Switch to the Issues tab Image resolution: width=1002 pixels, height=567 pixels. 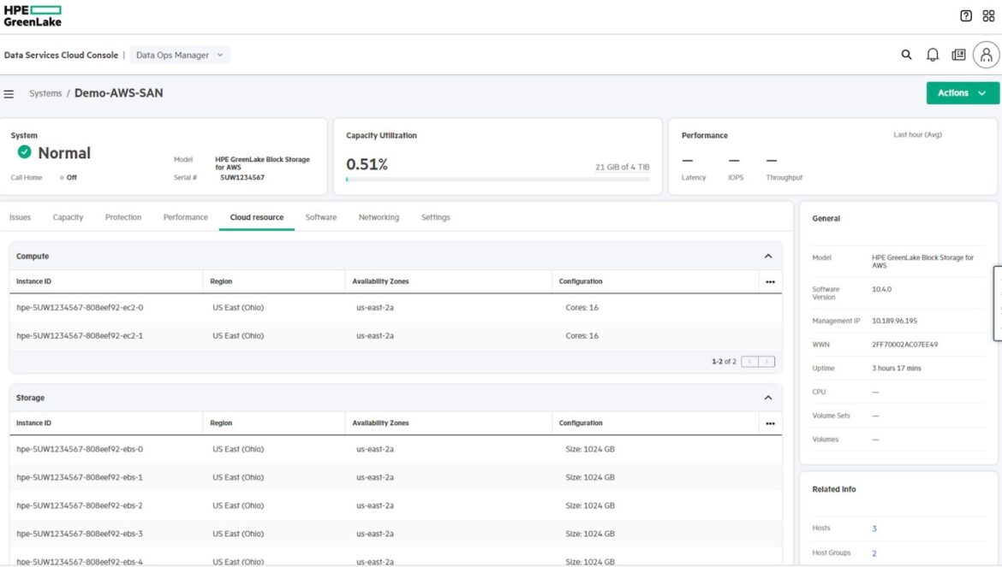pyautogui.click(x=20, y=217)
